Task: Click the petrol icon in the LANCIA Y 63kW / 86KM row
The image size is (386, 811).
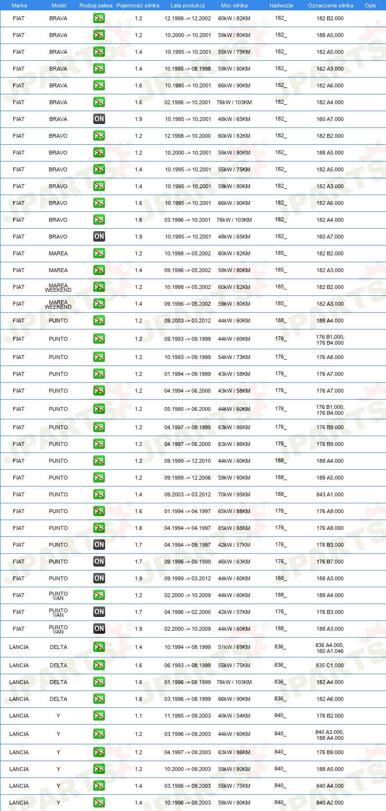Action: (x=99, y=752)
